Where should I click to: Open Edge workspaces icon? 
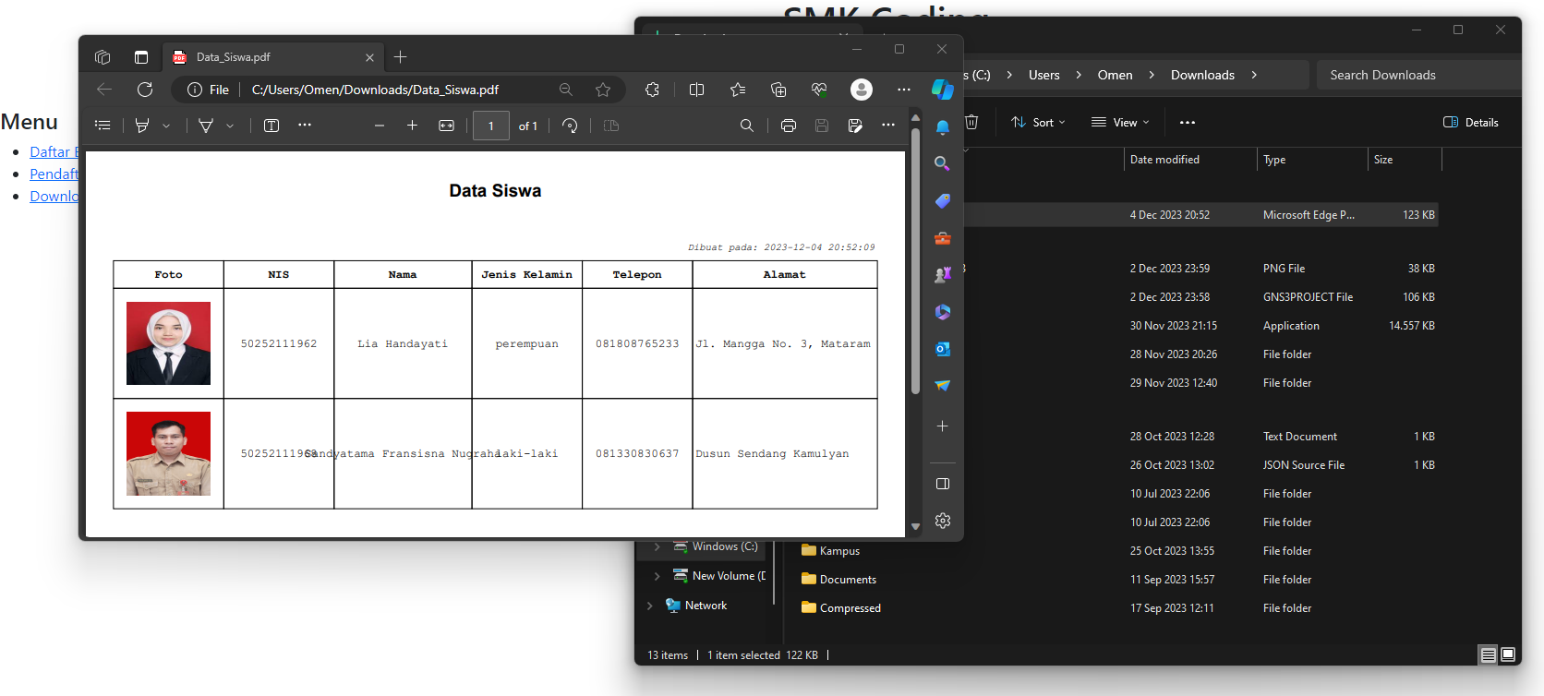[103, 57]
